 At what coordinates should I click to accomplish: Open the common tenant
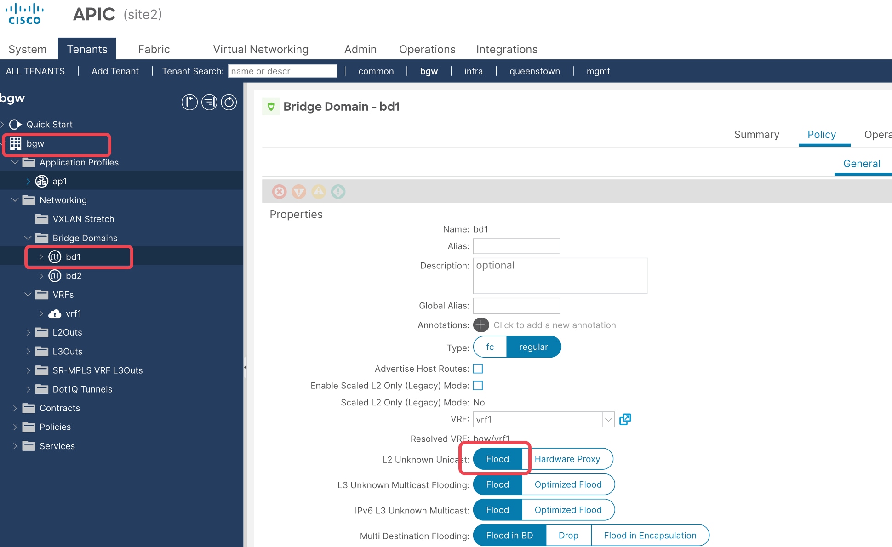(376, 71)
